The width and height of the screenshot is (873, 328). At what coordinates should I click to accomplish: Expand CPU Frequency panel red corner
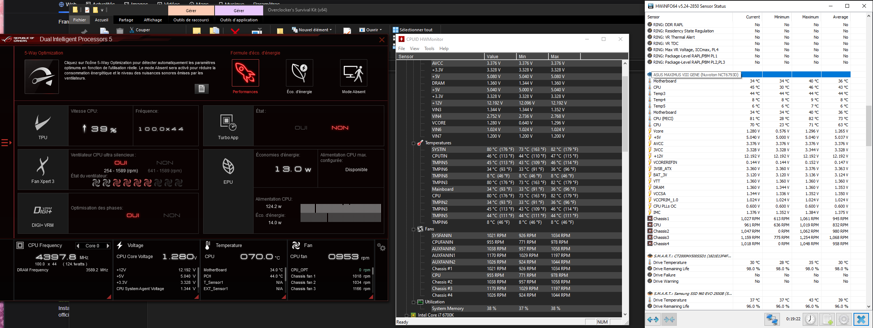click(x=109, y=297)
